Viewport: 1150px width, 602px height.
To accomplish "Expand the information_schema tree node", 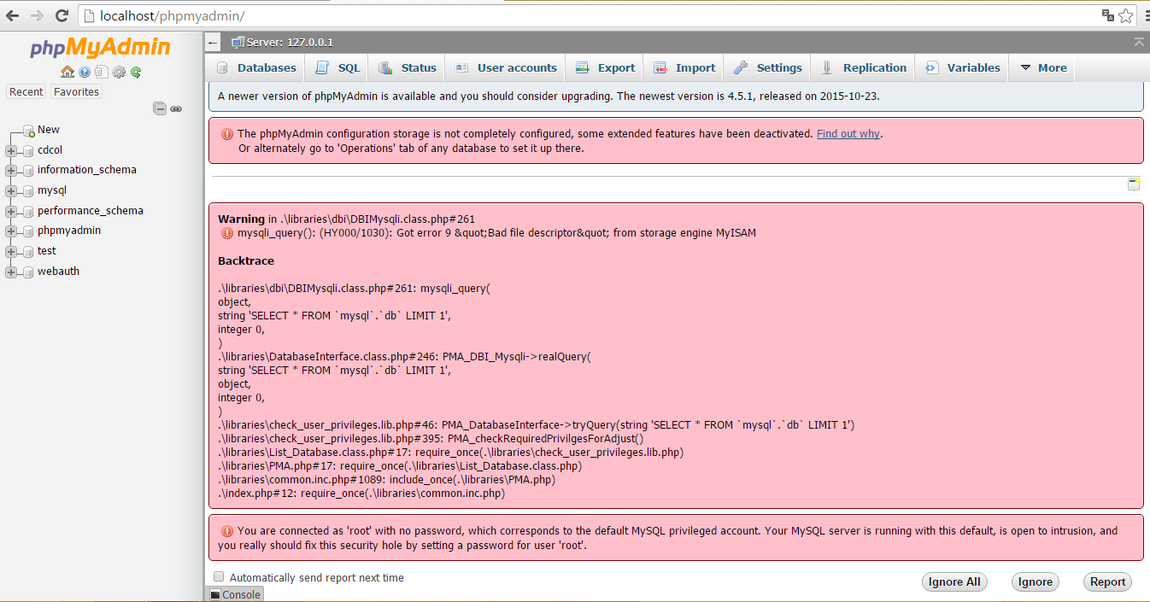I will pyautogui.click(x=11, y=171).
